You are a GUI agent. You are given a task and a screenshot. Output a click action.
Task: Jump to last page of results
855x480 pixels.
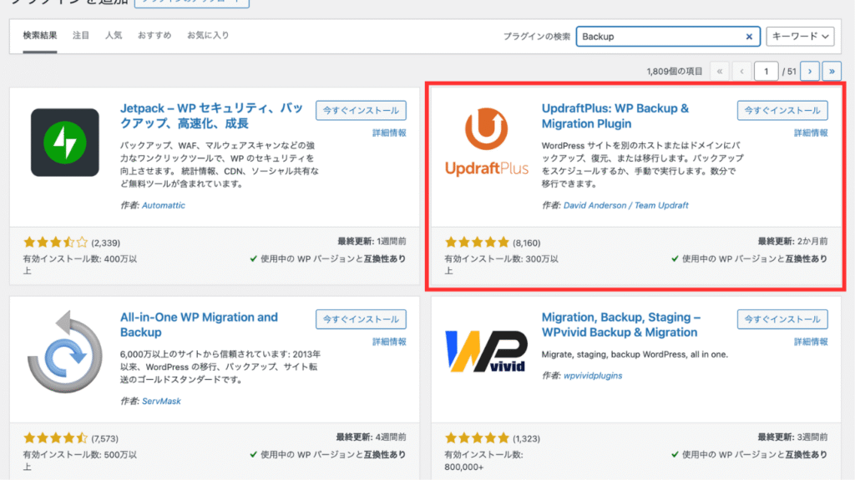point(831,72)
